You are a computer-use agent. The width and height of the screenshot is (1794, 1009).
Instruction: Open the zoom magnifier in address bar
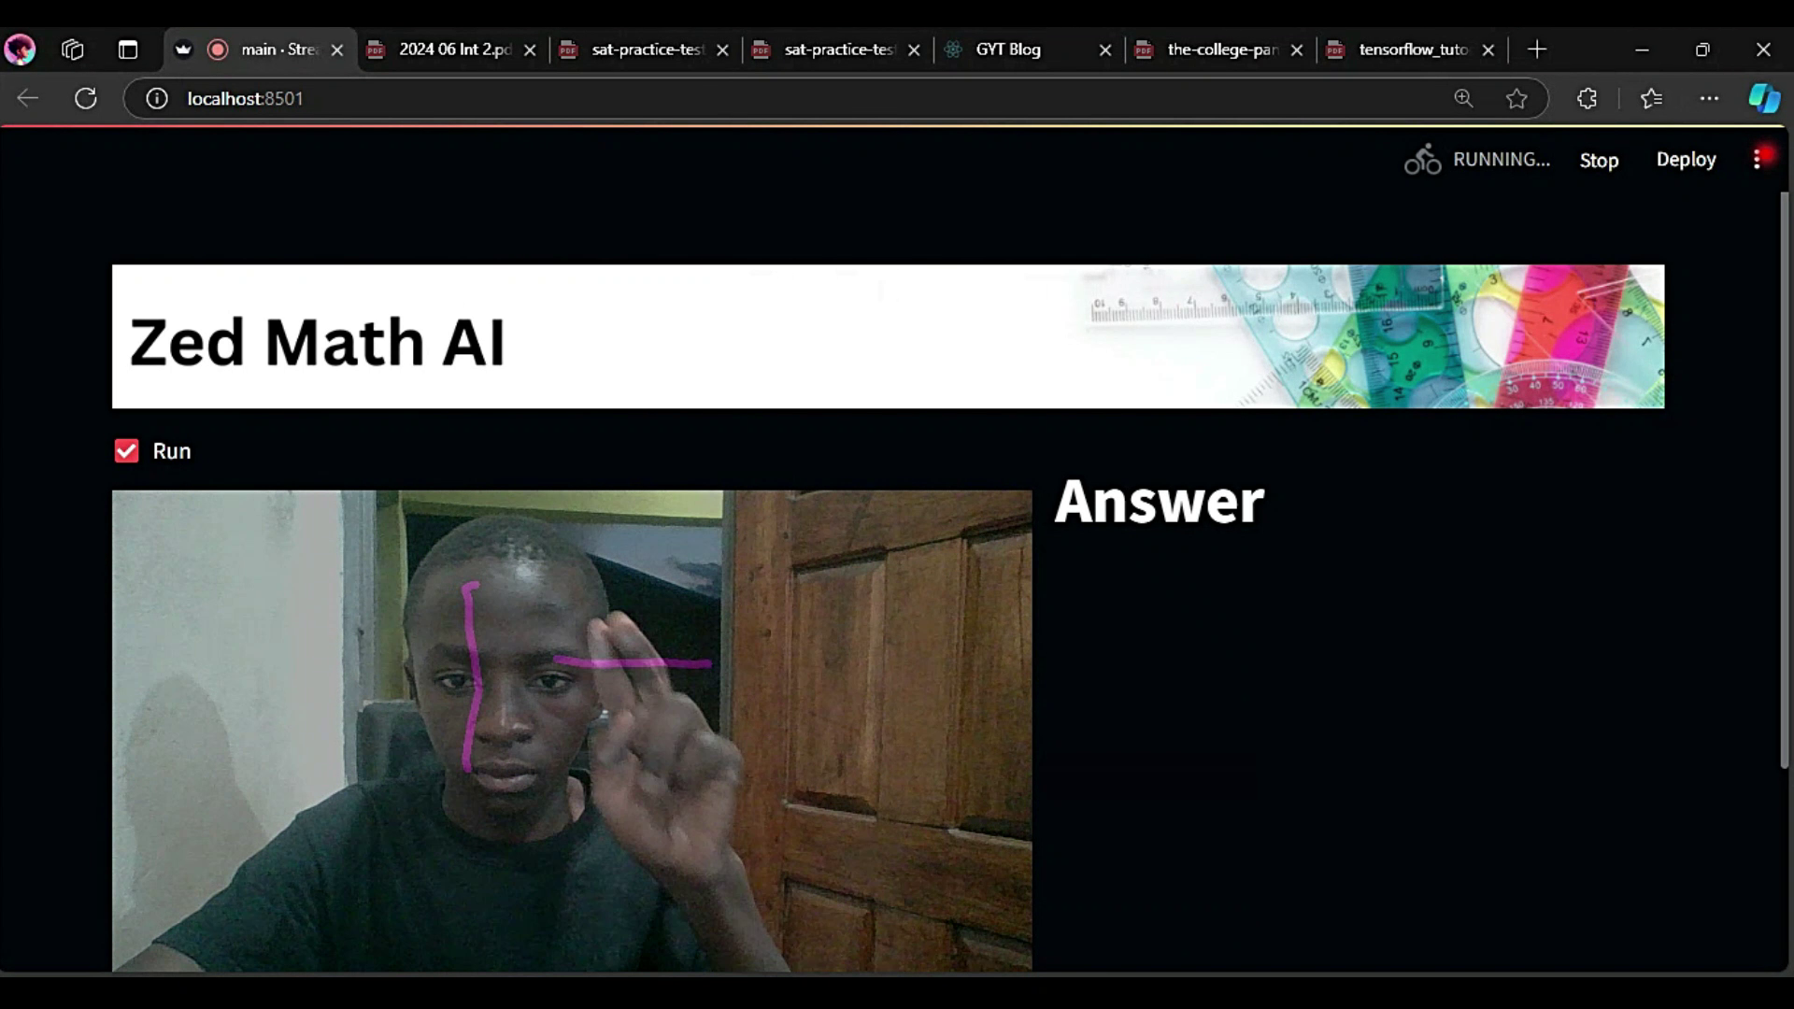(x=1463, y=98)
